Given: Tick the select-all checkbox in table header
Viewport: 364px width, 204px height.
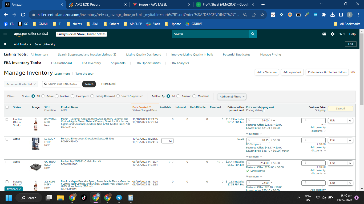Looking at the screenshot, I should [x=7, y=107].
